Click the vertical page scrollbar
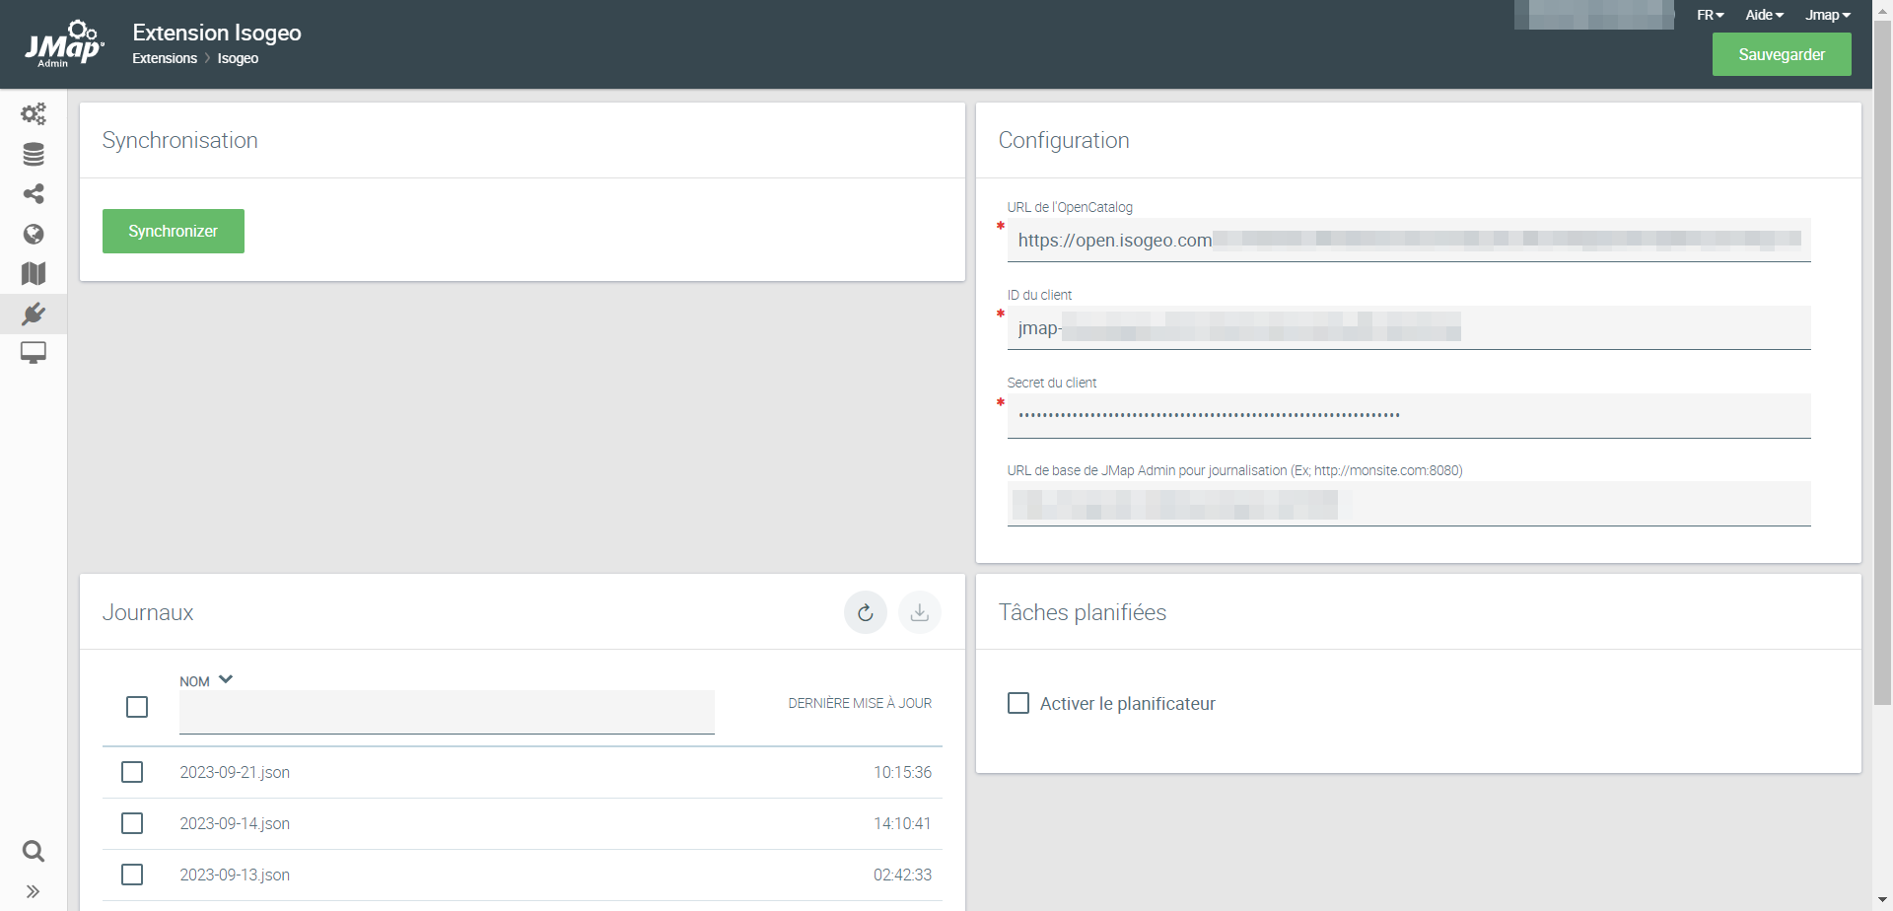The width and height of the screenshot is (1893, 911). coord(1882,363)
